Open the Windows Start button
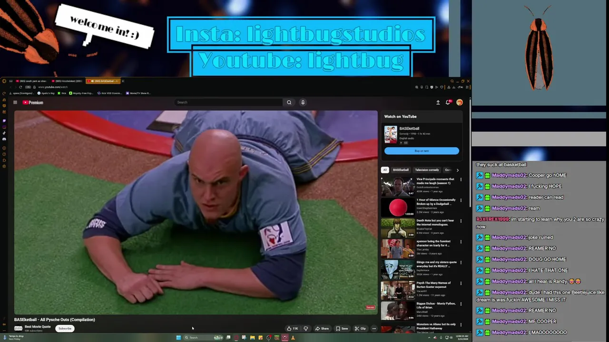This screenshot has width=609, height=342. pyautogui.click(x=178, y=338)
